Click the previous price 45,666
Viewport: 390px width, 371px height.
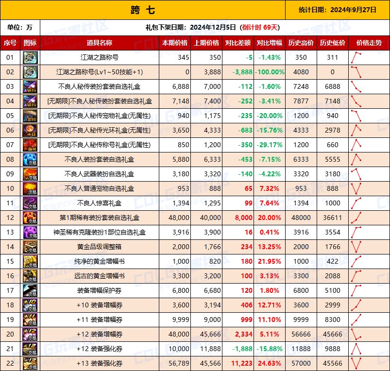pos(210,334)
